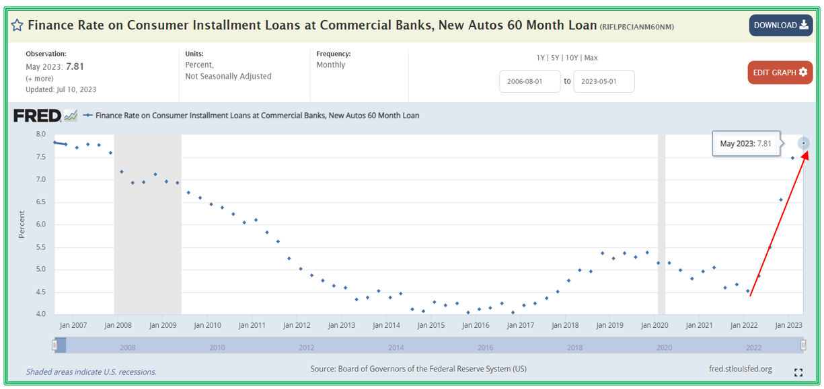
Task: Click the DOWNLOAD button
Action: 781,26
